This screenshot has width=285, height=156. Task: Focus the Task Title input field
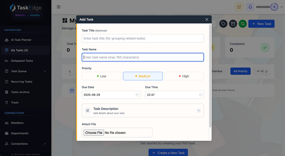(143, 38)
